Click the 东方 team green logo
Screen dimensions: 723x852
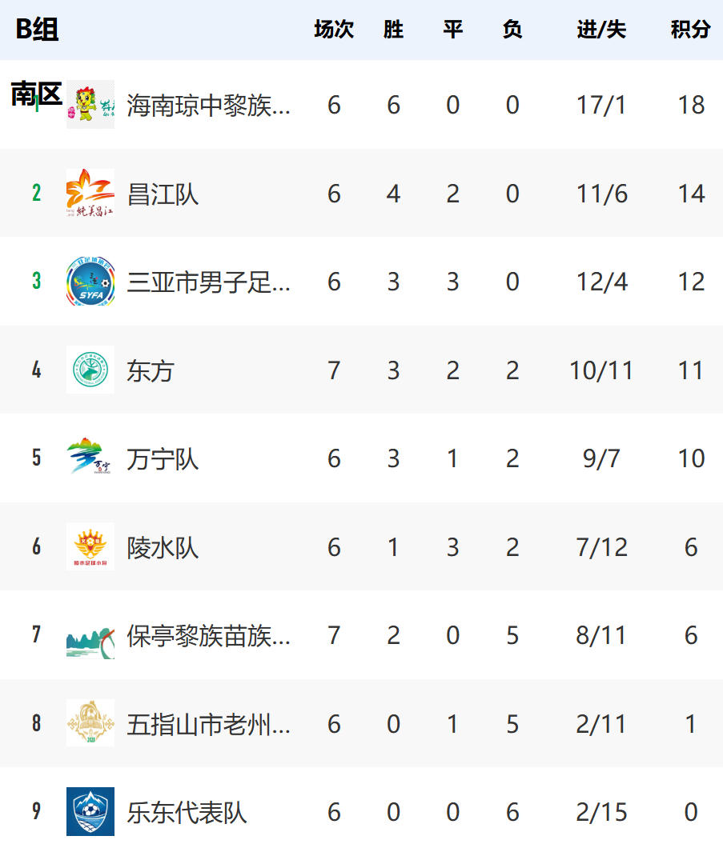90,370
